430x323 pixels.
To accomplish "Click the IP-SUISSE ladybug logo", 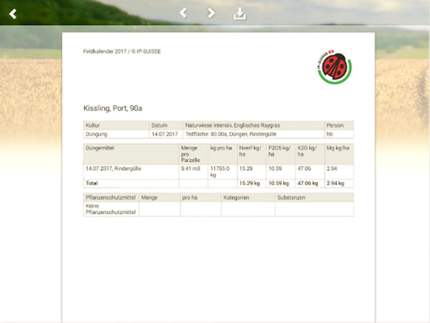I will (334, 67).
